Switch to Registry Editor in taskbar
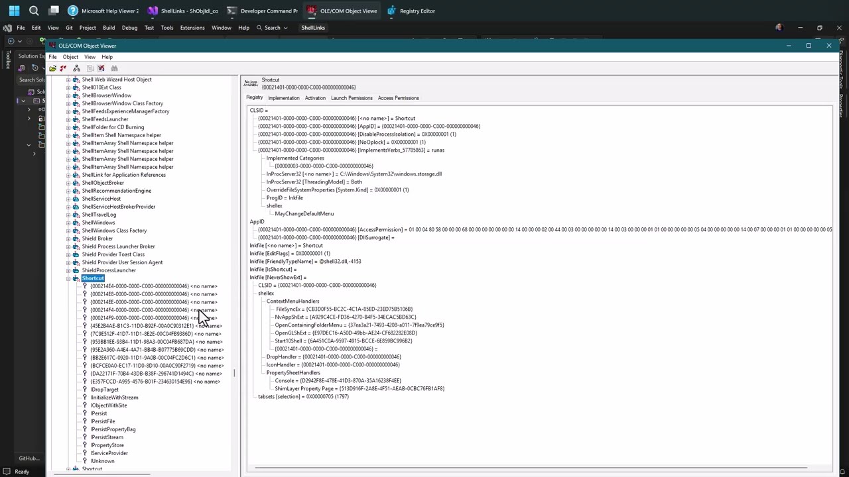This screenshot has width=849, height=477. click(x=411, y=11)
